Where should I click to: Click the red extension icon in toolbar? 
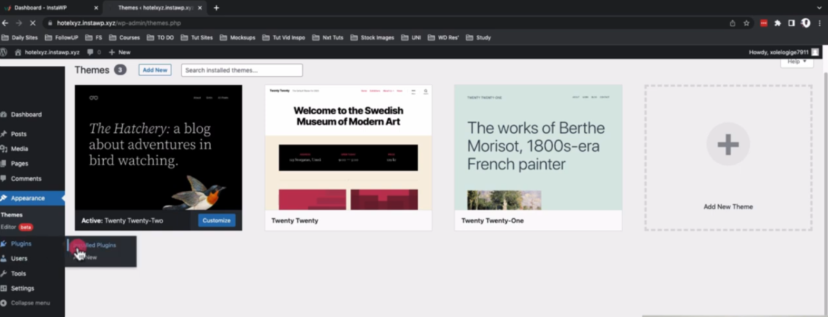point(764,23)
